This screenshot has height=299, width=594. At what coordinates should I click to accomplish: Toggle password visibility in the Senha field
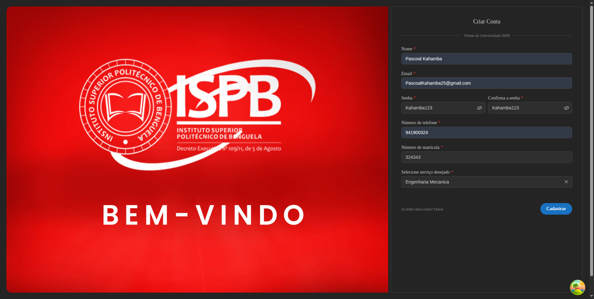[x=479, y=108]
